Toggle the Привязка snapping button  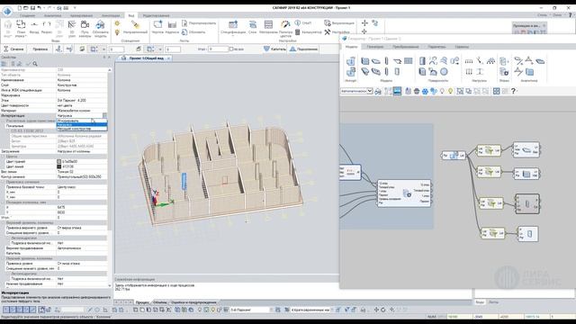(40, 49)
